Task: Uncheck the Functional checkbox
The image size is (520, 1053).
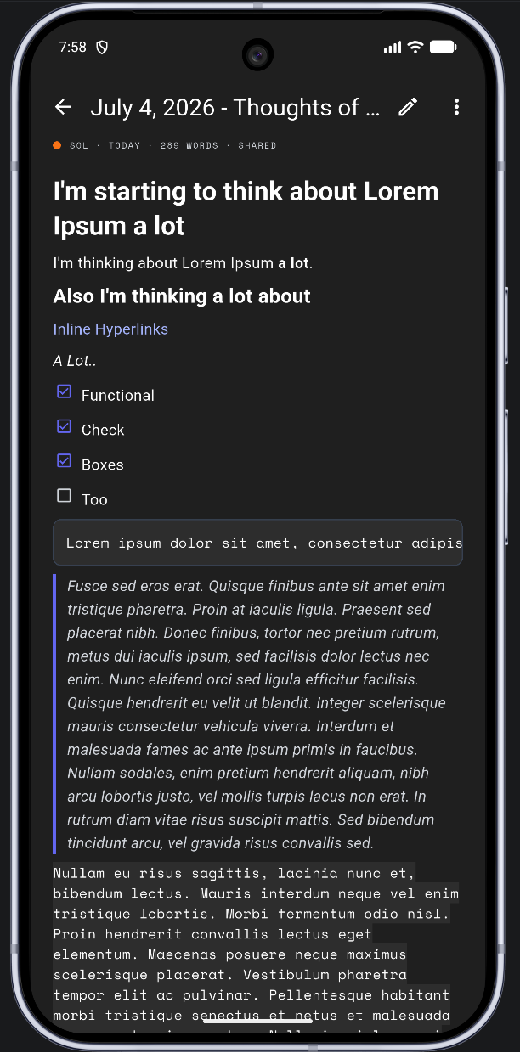Action: pyautogui.click(x=64, y=391)
